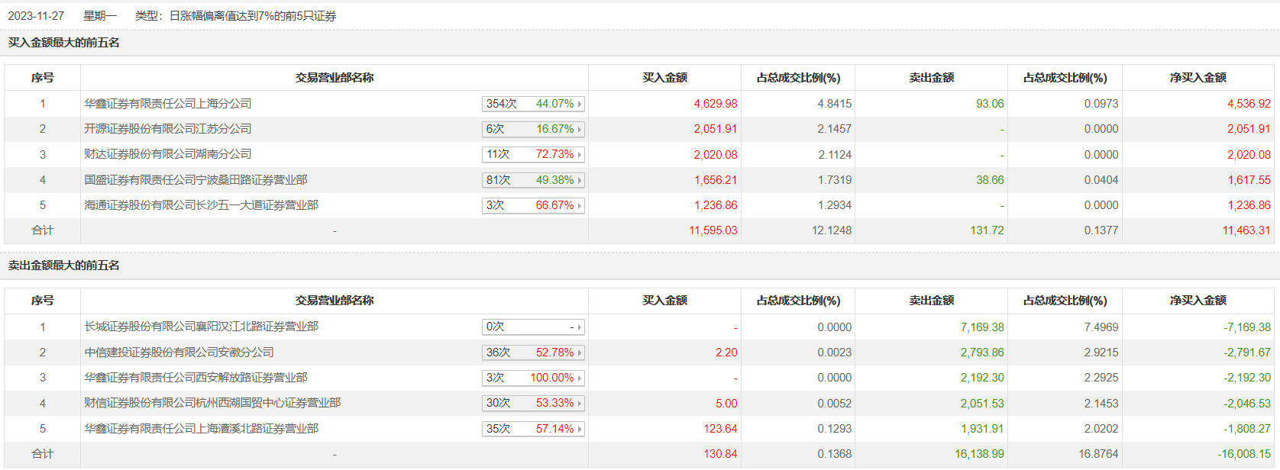Open 海通证券长沙五一大道证券营业部
1280x470 pixels.
pos(201,205)
